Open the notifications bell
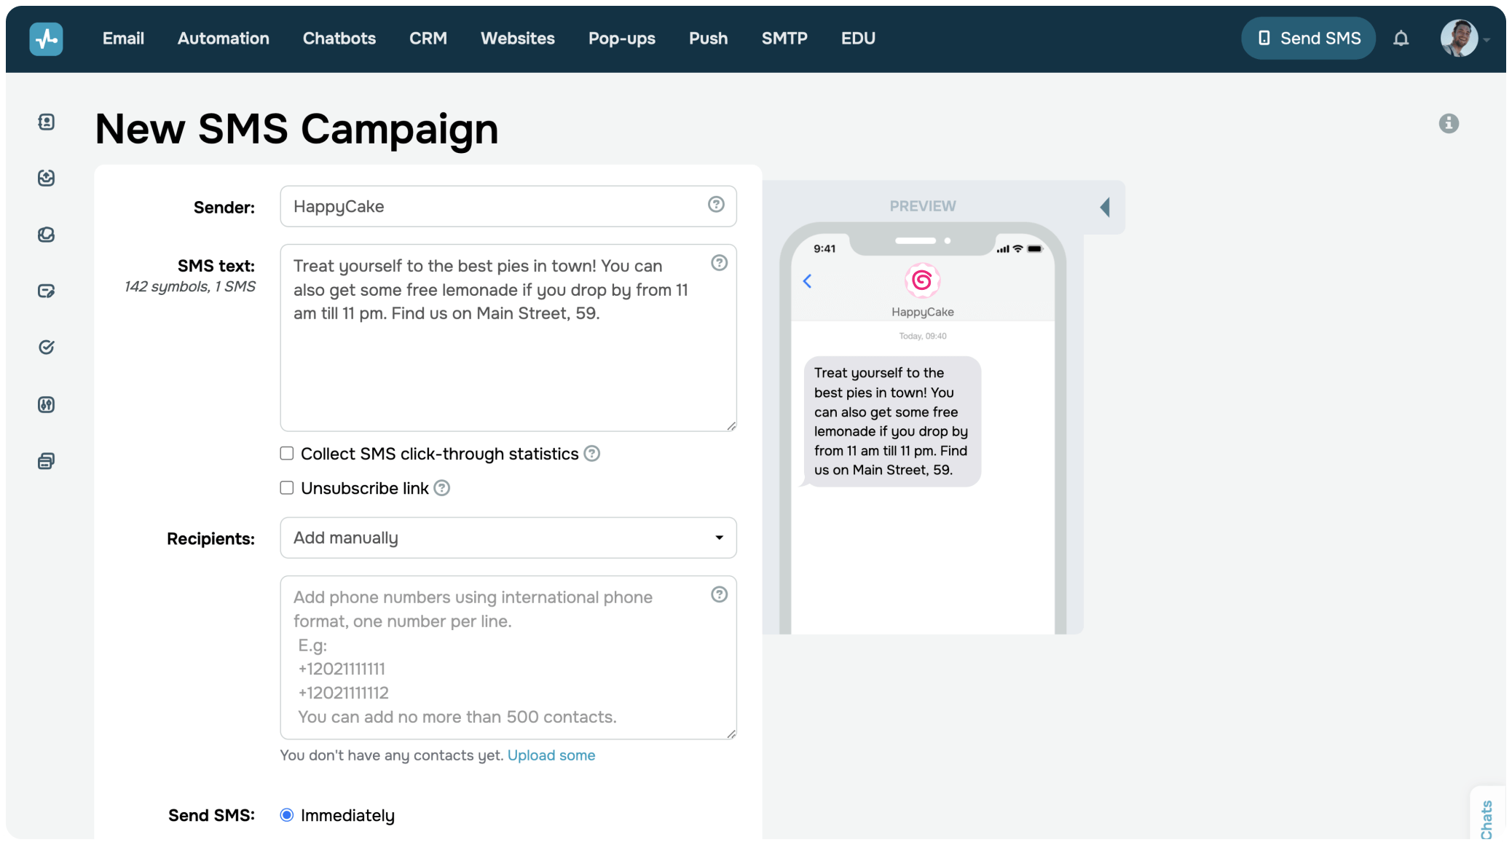The height and width of the screenshot is (845, 1512). 1401,39
